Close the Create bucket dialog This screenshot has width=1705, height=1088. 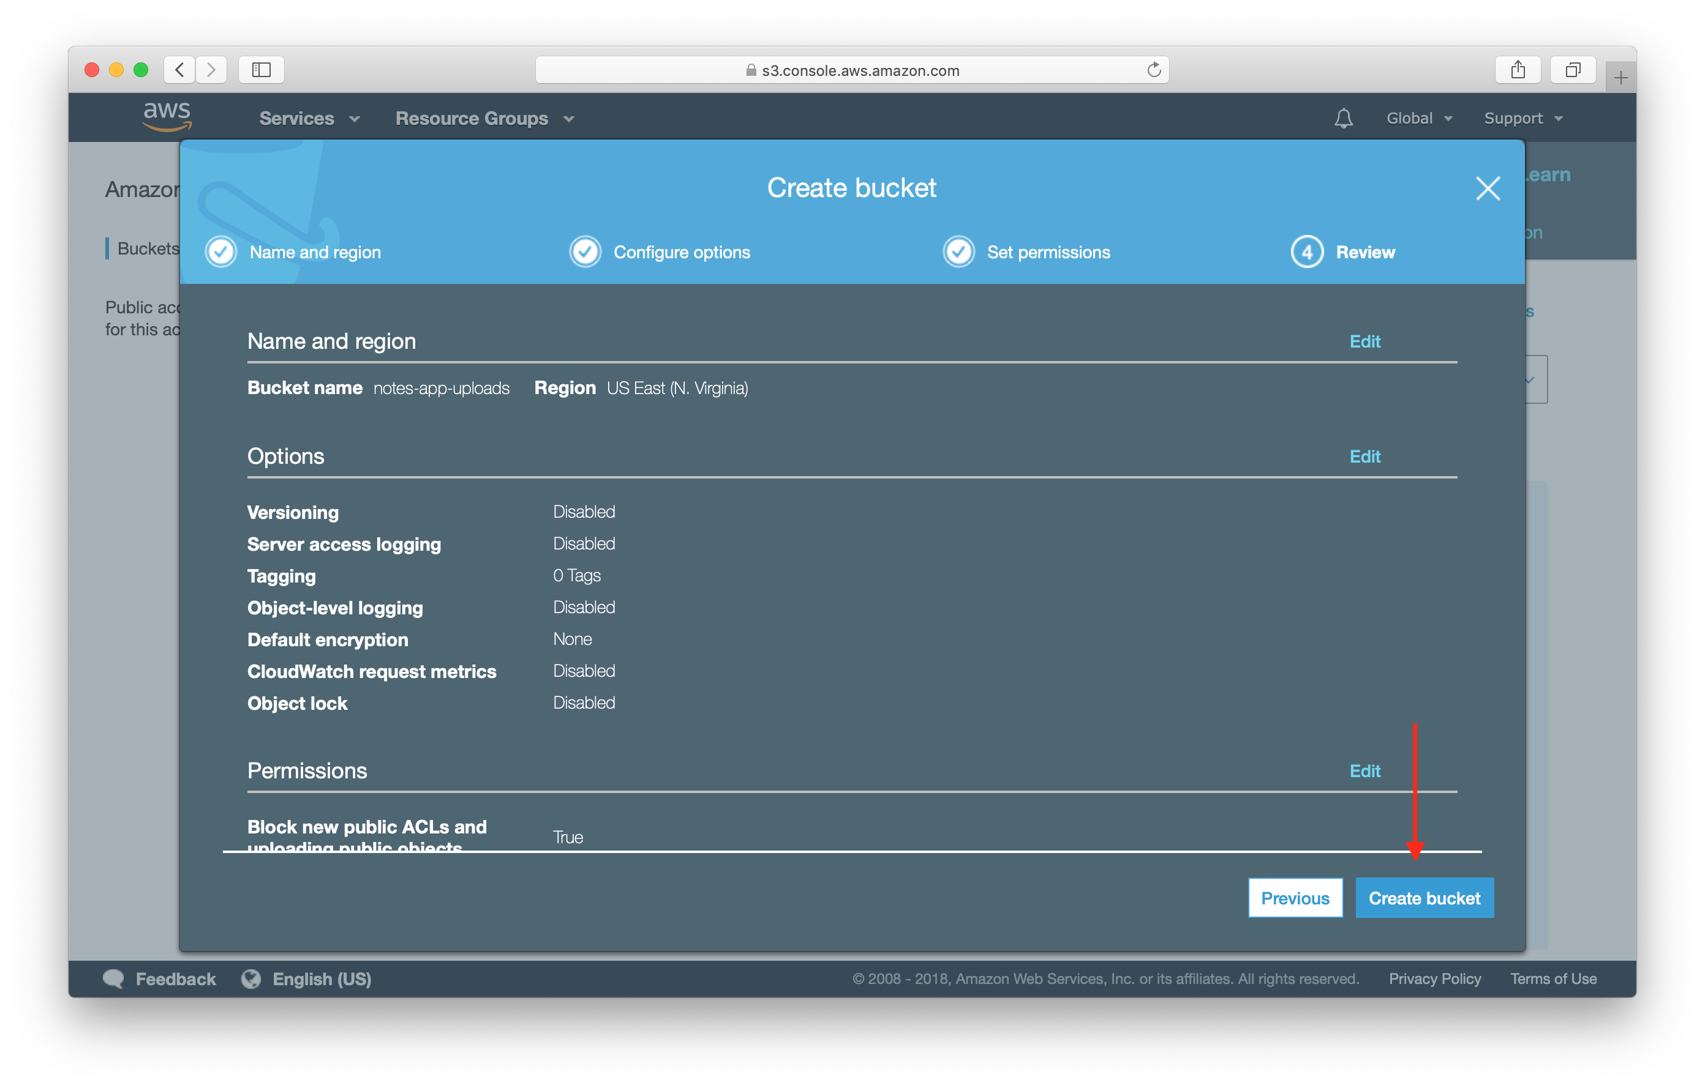pos(1487,188)
